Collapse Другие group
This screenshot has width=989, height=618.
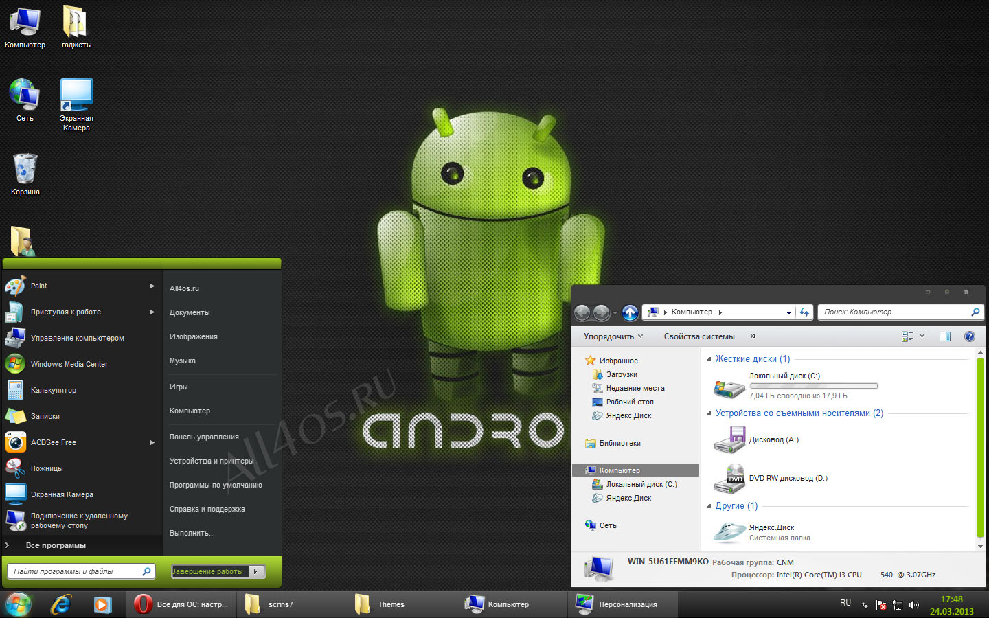coord(709,506)
